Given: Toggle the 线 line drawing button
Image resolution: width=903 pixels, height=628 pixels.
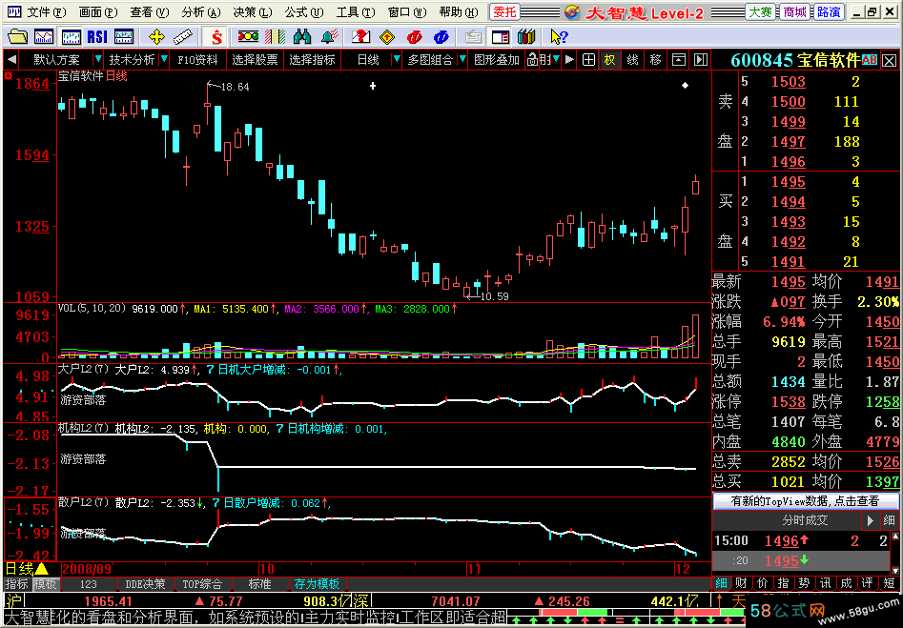Looking at the screenshot, I should pyautogui.click(x=632, y=59).
